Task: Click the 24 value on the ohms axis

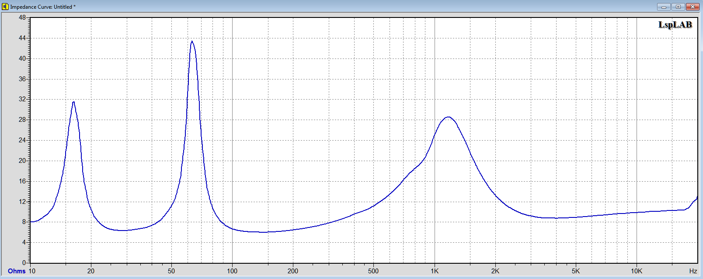Action: click(x=22, y=140)
